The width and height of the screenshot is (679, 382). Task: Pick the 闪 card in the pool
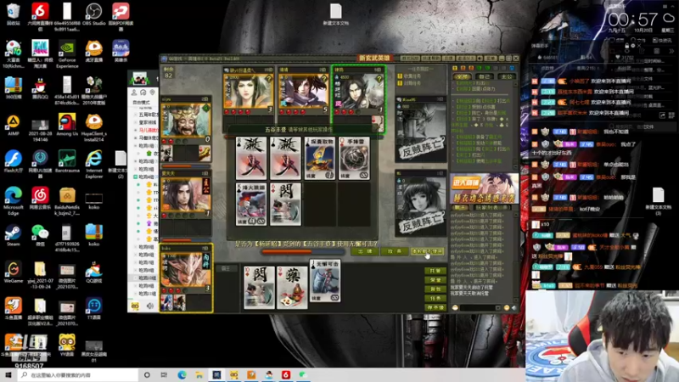pyautogui.click(x=285, y=204)
